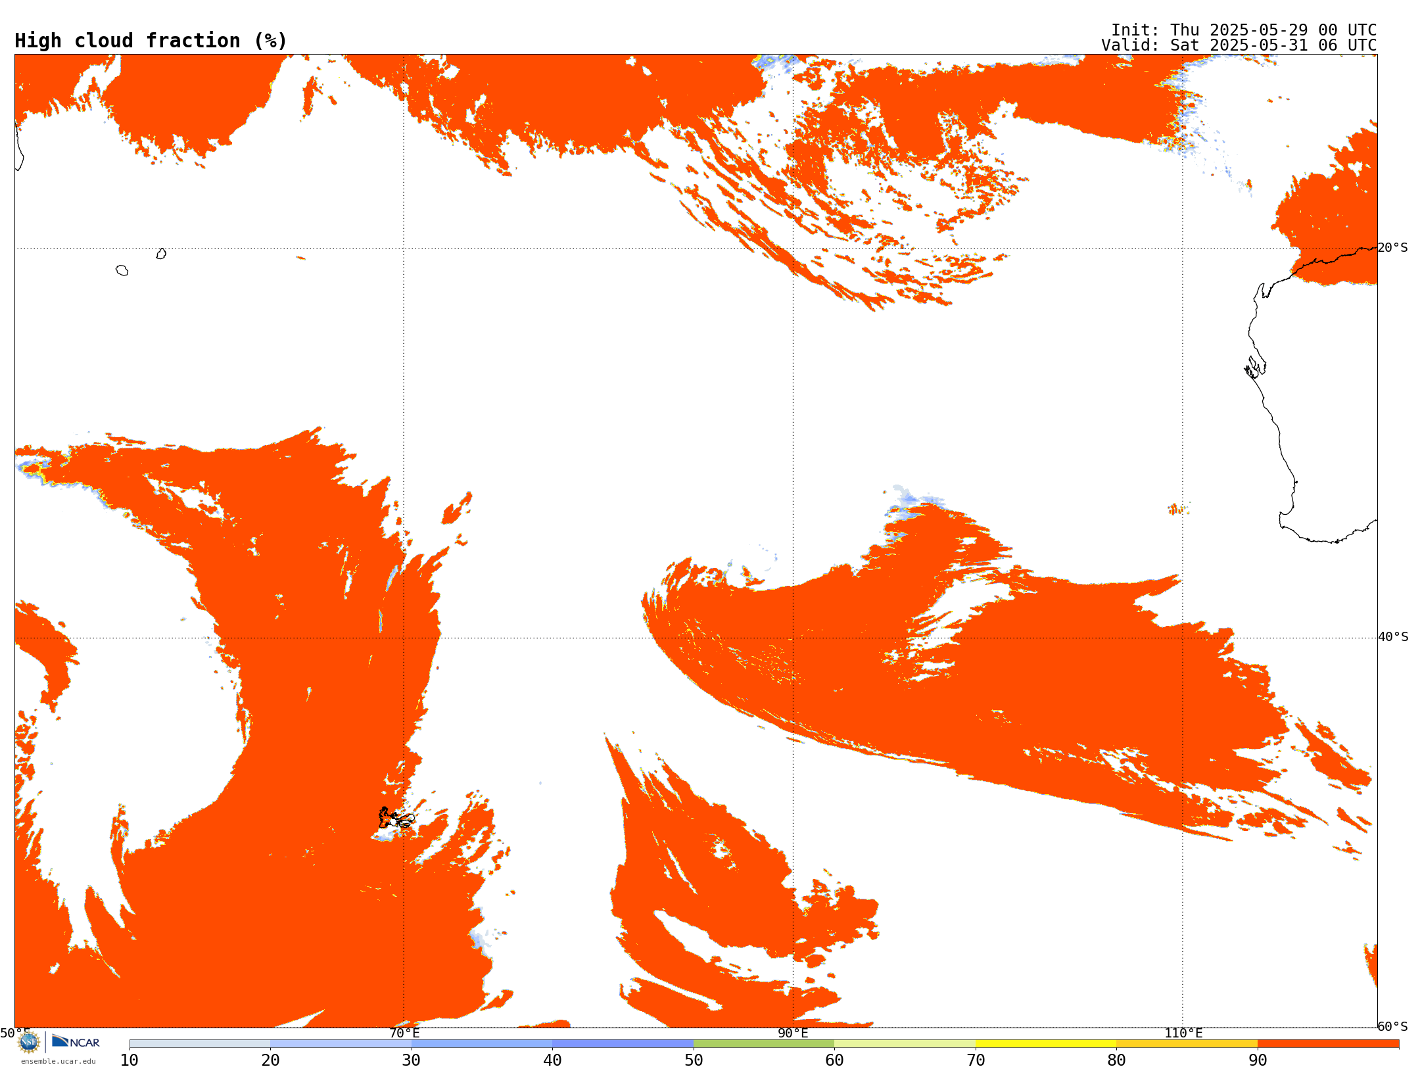Image resolution: width=1420 pixels, height=1069 pixels.
Task: Click the 70°E longitude label
Action: (404, 1033)
